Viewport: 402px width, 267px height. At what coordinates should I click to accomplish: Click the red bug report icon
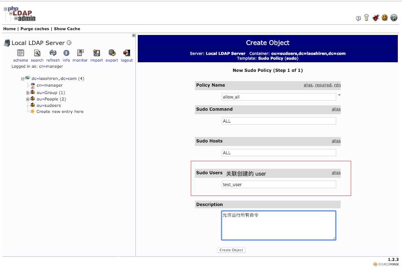[376, 18]
